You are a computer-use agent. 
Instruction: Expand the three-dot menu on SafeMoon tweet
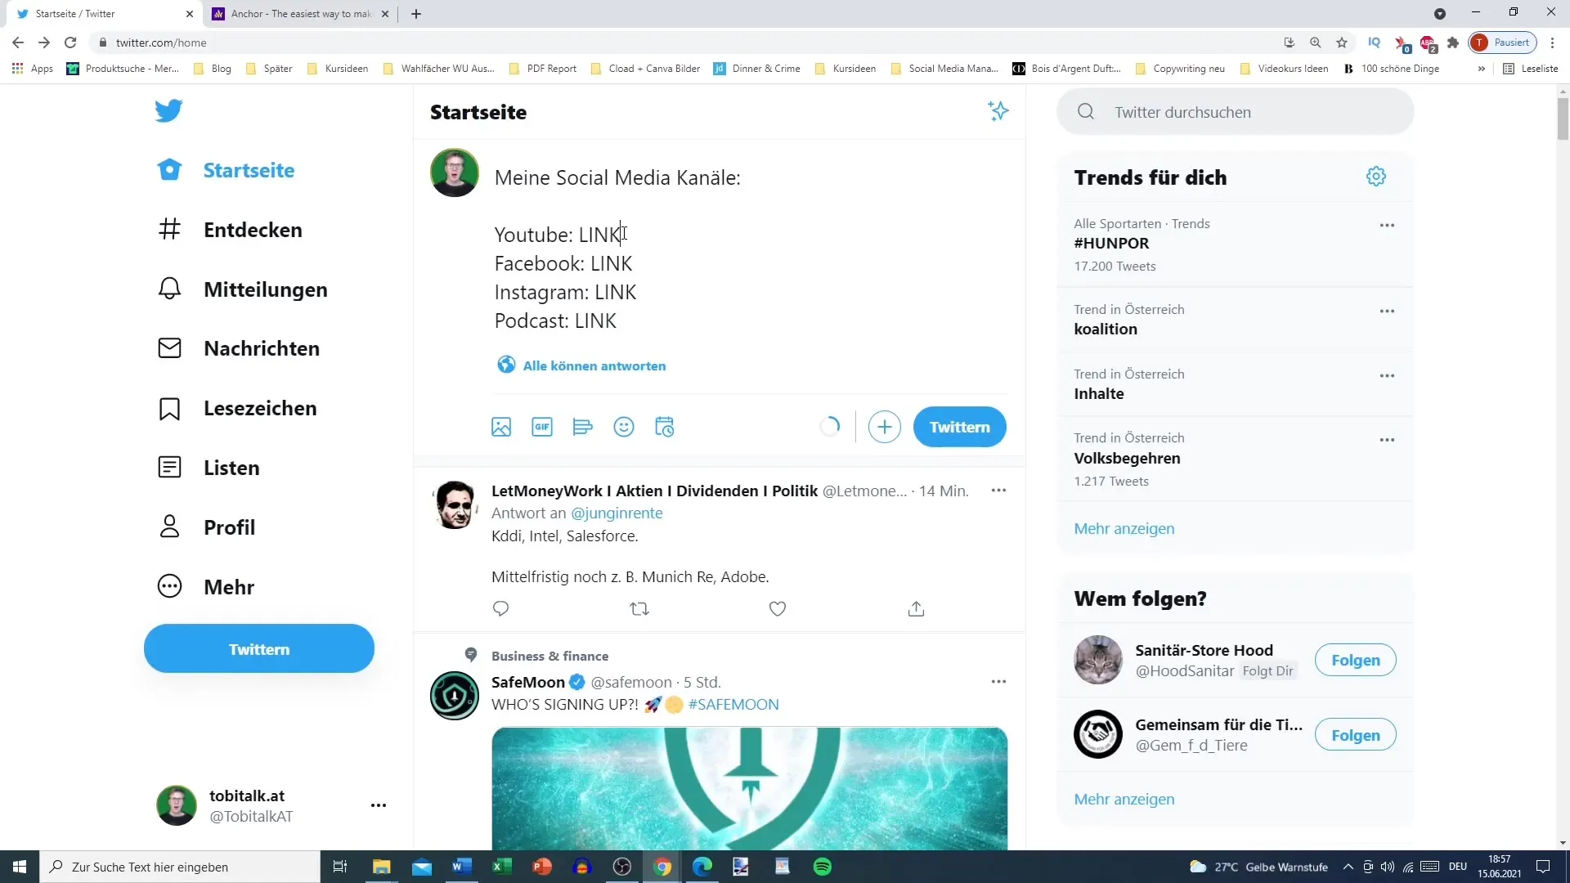click(x=999, y=681)
